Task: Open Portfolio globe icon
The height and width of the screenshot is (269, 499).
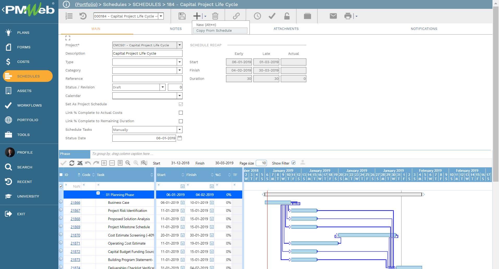Action: pos(8,120)
